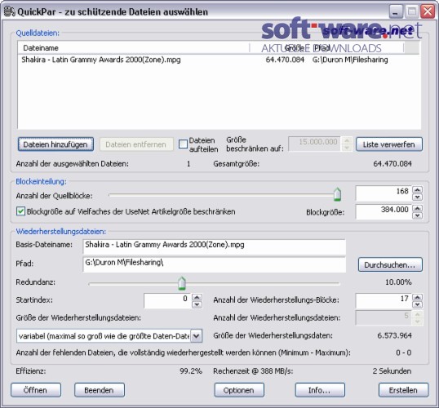Screen dimensions: 439x408
Task: Click the recovery blocks field showing 17
Action: click(x=384, y=301)
